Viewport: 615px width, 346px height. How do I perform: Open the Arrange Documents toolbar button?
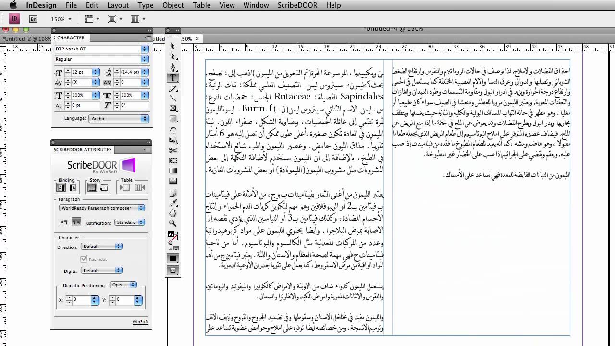pyautogui.click(x=138, y=19)
